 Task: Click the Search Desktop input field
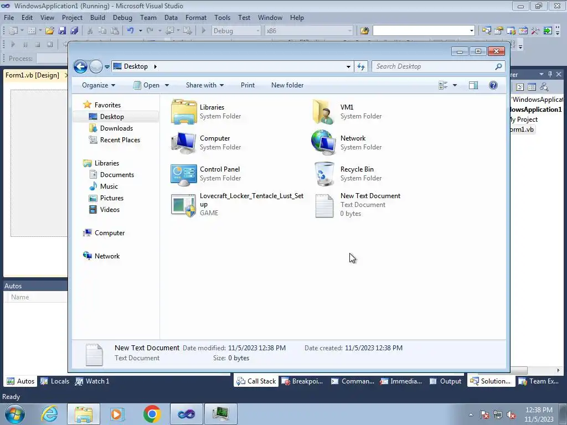tap(439, 66)
